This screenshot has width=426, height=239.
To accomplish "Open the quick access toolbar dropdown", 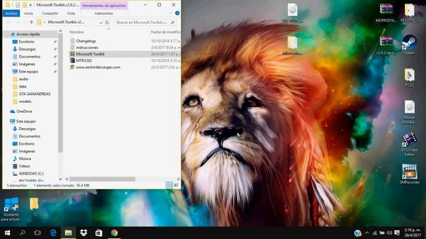I will pos(31,5).
